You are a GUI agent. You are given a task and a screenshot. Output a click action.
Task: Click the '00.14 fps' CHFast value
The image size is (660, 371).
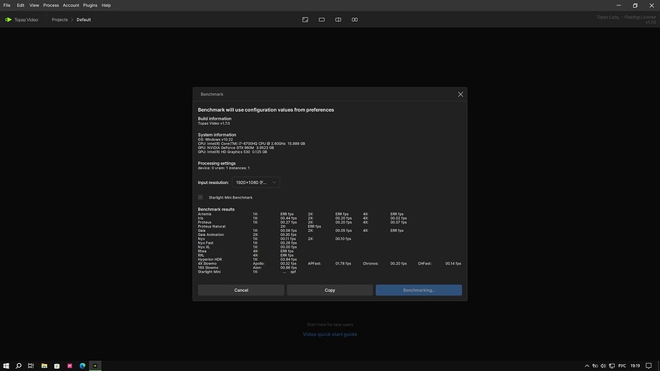point(453,263)
